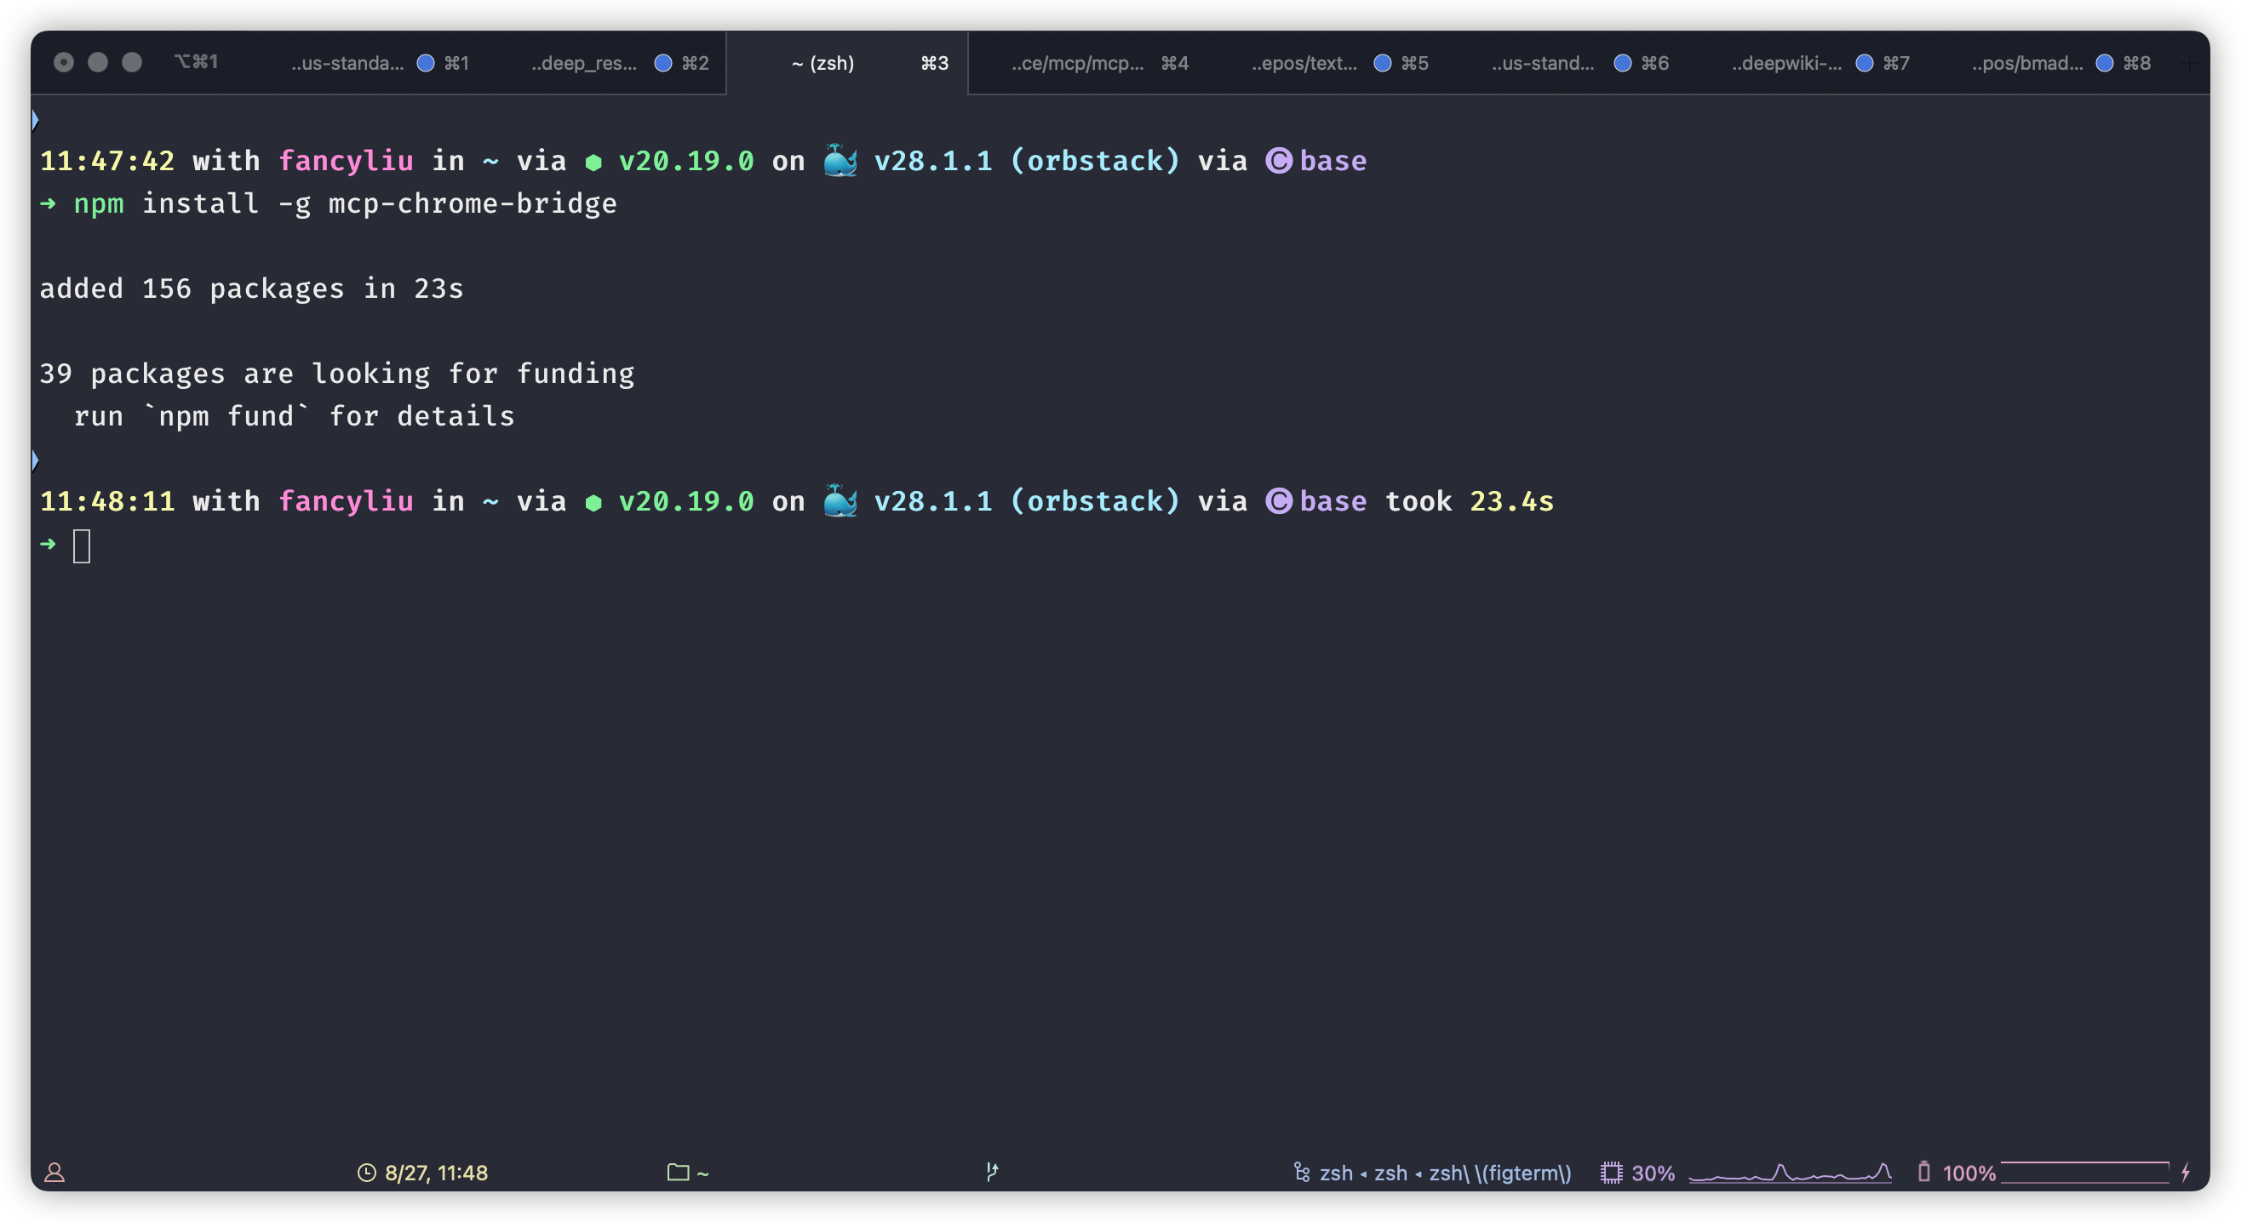Click the battery level bar graph
2241x1222 pixels.
[2084, 1172]
